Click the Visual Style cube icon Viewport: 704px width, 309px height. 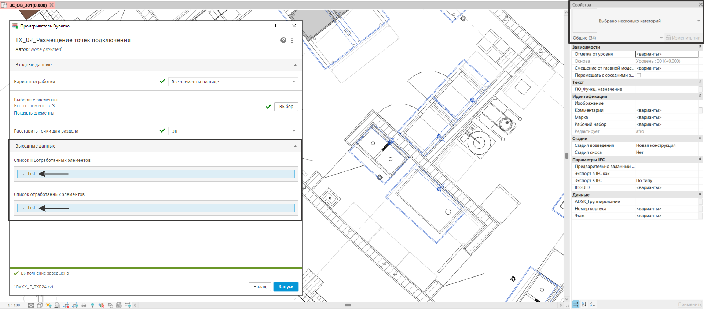point(40,305)
